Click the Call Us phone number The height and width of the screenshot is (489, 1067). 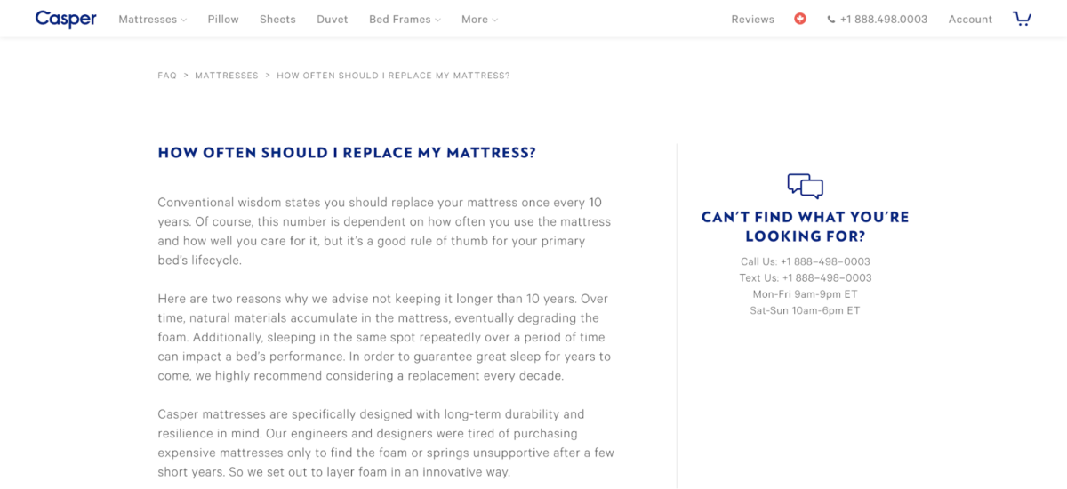(825, 261)
